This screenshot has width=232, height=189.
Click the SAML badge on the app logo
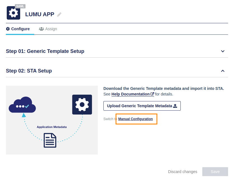(20, 6)
